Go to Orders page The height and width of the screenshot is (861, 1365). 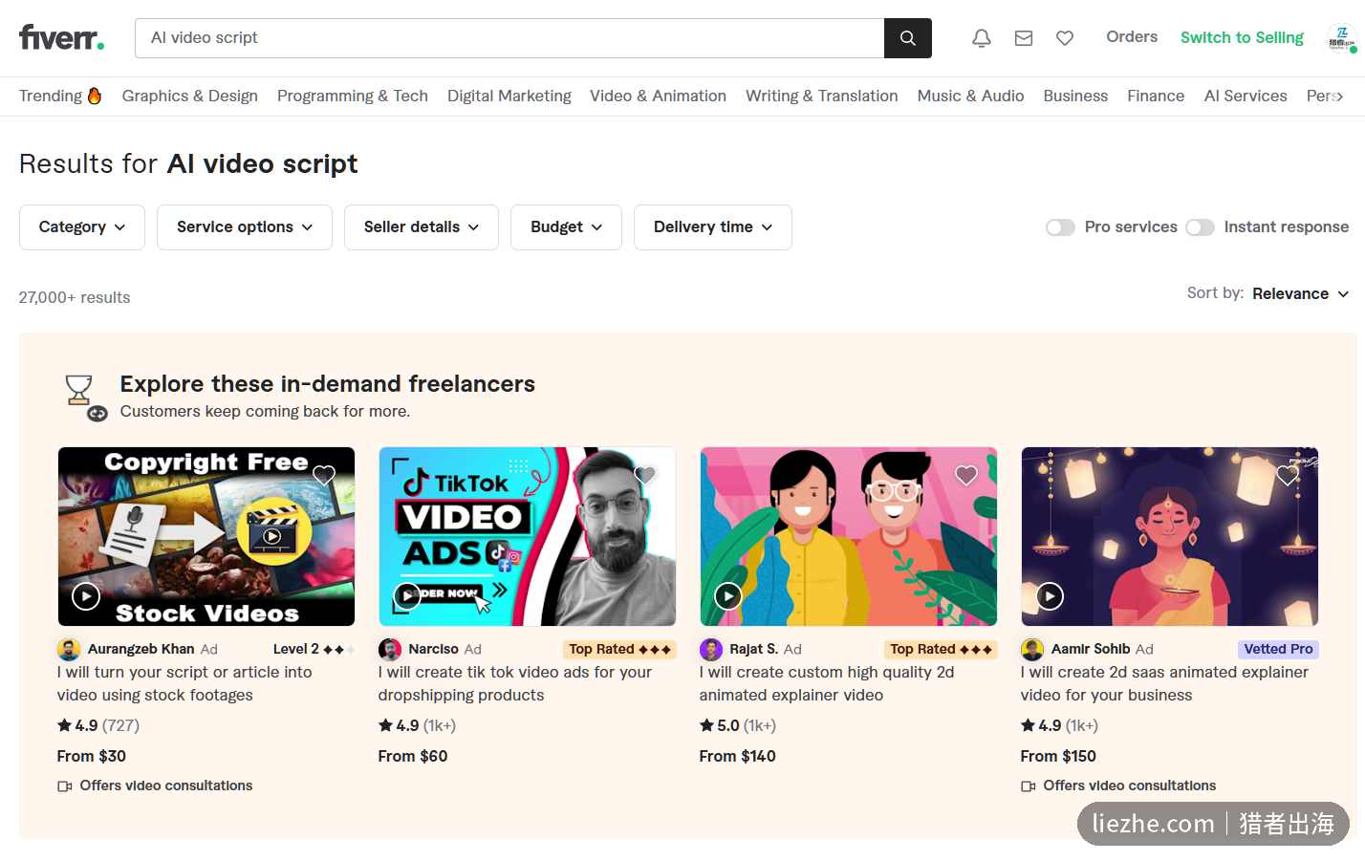click(1132, 37)
